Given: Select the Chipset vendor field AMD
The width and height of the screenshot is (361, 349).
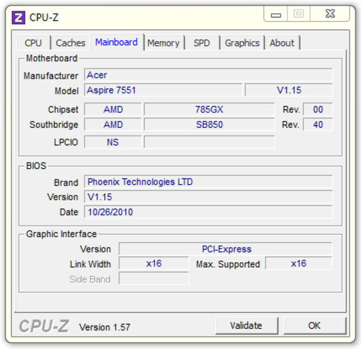Looking at the screenshot, I should point(113,109).
